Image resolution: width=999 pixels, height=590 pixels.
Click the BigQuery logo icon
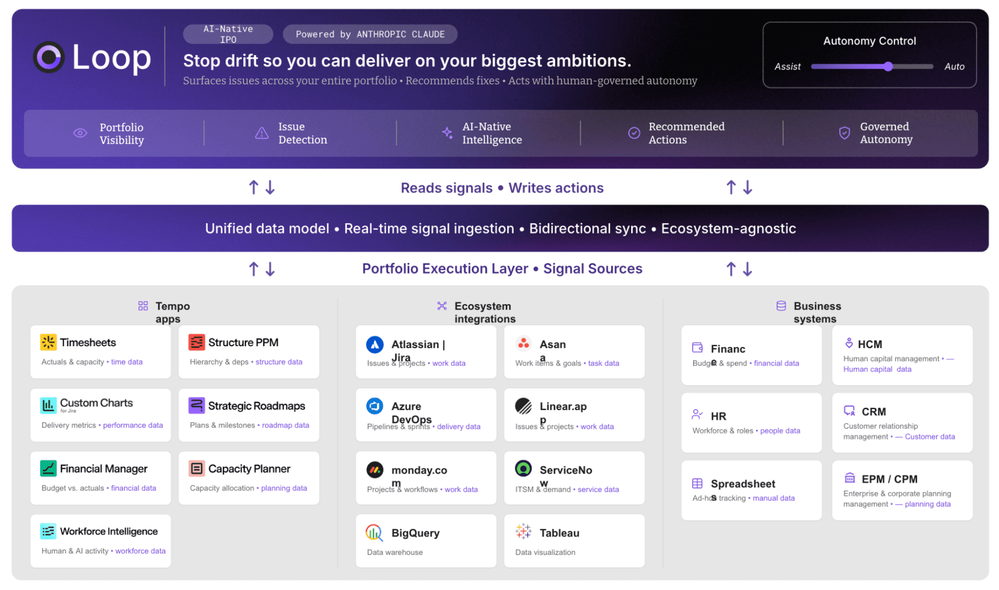point(375,533)
